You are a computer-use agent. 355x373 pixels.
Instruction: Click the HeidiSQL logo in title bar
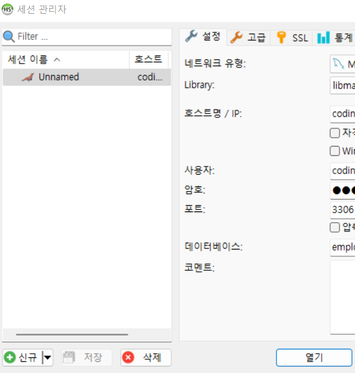point(7,9)
